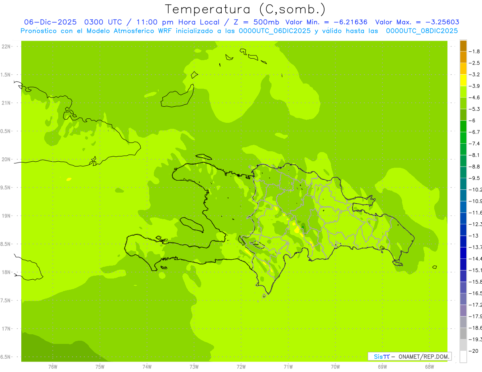Select the 19N latitude label

6,216
